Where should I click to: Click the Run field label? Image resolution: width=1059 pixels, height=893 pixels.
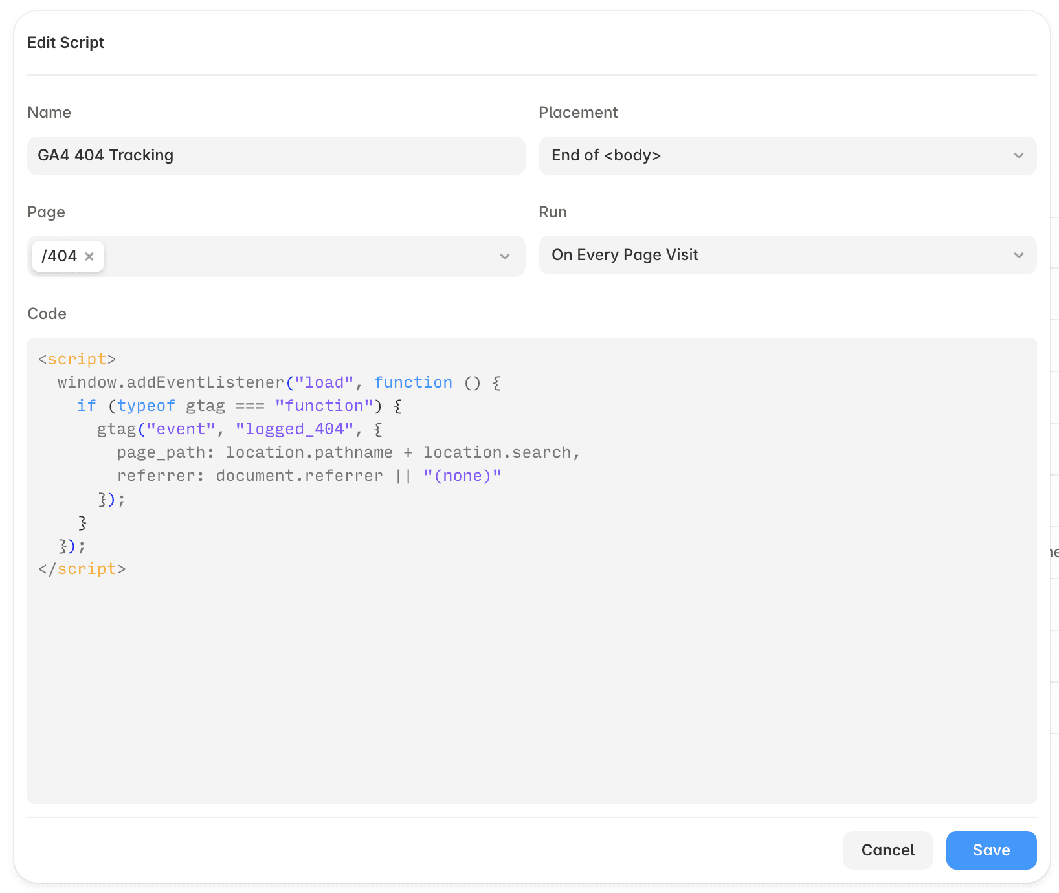point(553,212)
